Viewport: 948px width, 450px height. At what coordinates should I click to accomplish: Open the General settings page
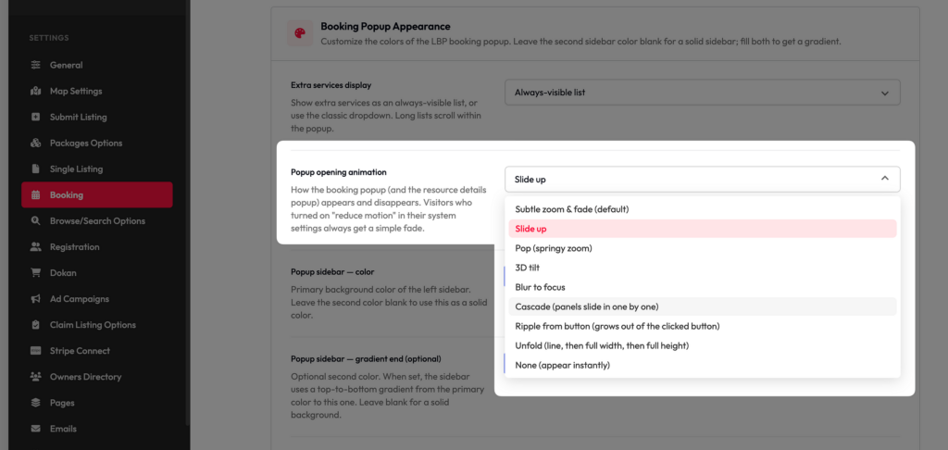(96, 66)
